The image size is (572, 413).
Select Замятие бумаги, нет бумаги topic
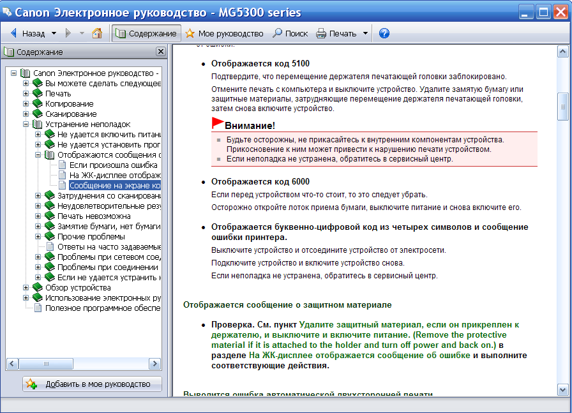(x=109, y=226)
